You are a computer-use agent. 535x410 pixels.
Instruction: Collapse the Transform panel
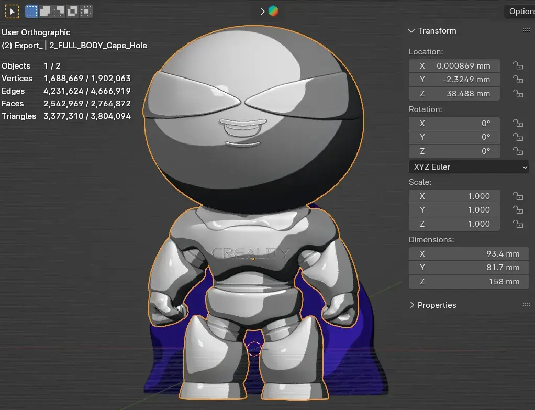click(x=412, y=31)
